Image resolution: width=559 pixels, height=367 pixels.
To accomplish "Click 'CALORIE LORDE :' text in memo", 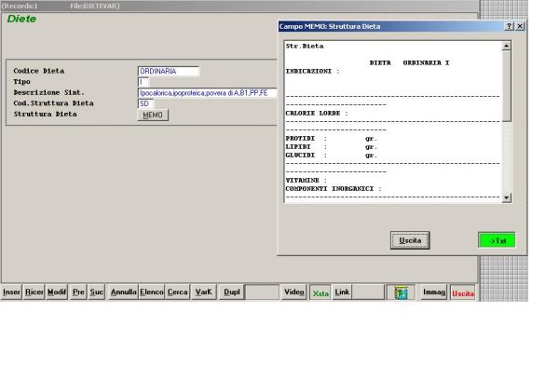I will pos(317,113).
